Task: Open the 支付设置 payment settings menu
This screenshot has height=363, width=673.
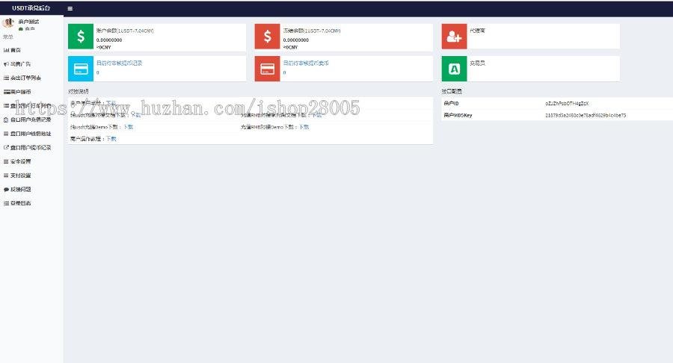Action: click(21, 176)
